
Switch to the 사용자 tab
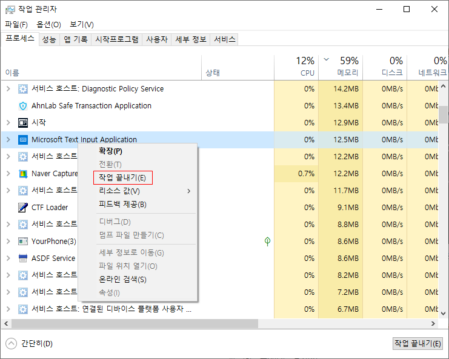(x=156, y=39)
